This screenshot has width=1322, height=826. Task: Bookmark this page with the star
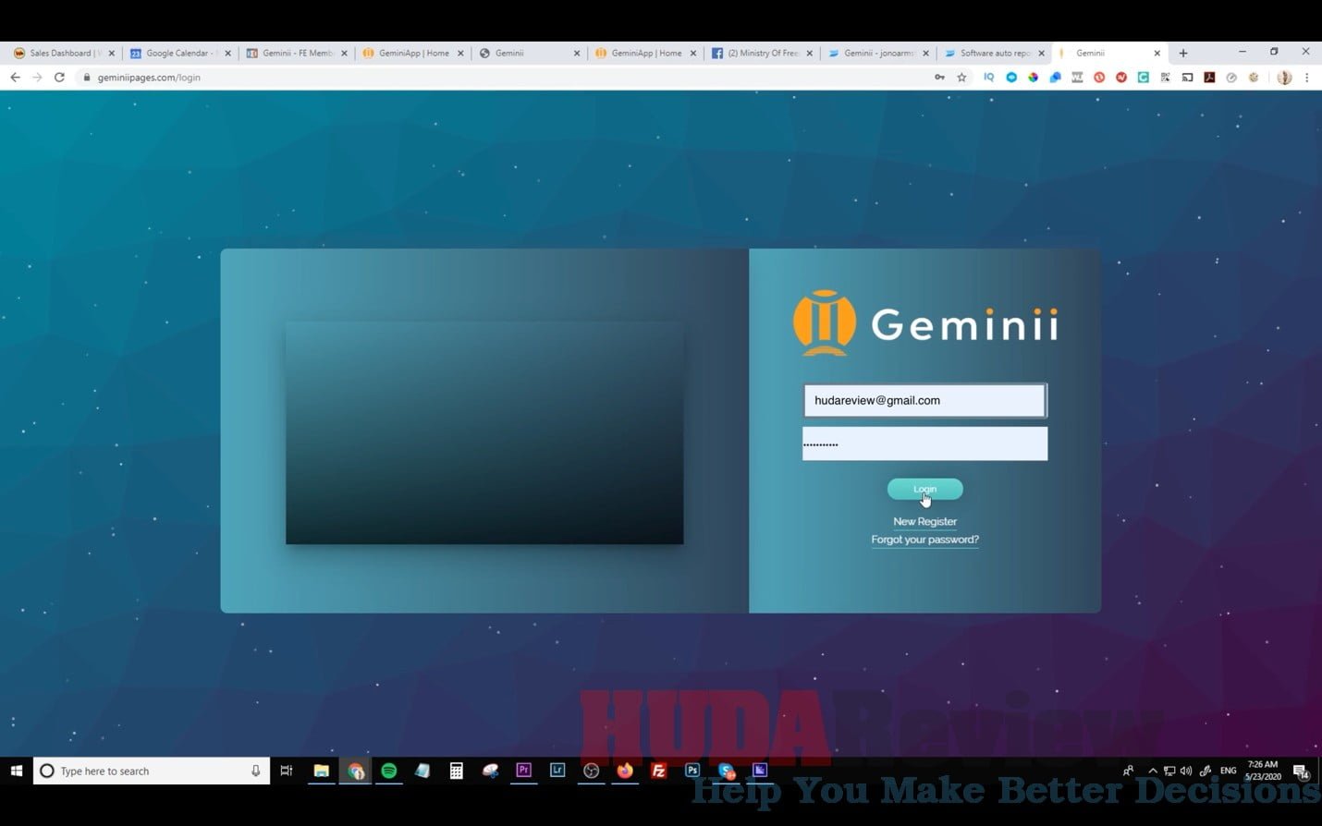(x=961, y=78)
